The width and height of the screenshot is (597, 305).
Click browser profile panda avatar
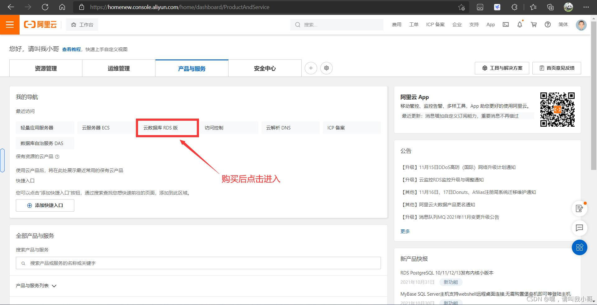pyautogui.click(x=568, y=7)
